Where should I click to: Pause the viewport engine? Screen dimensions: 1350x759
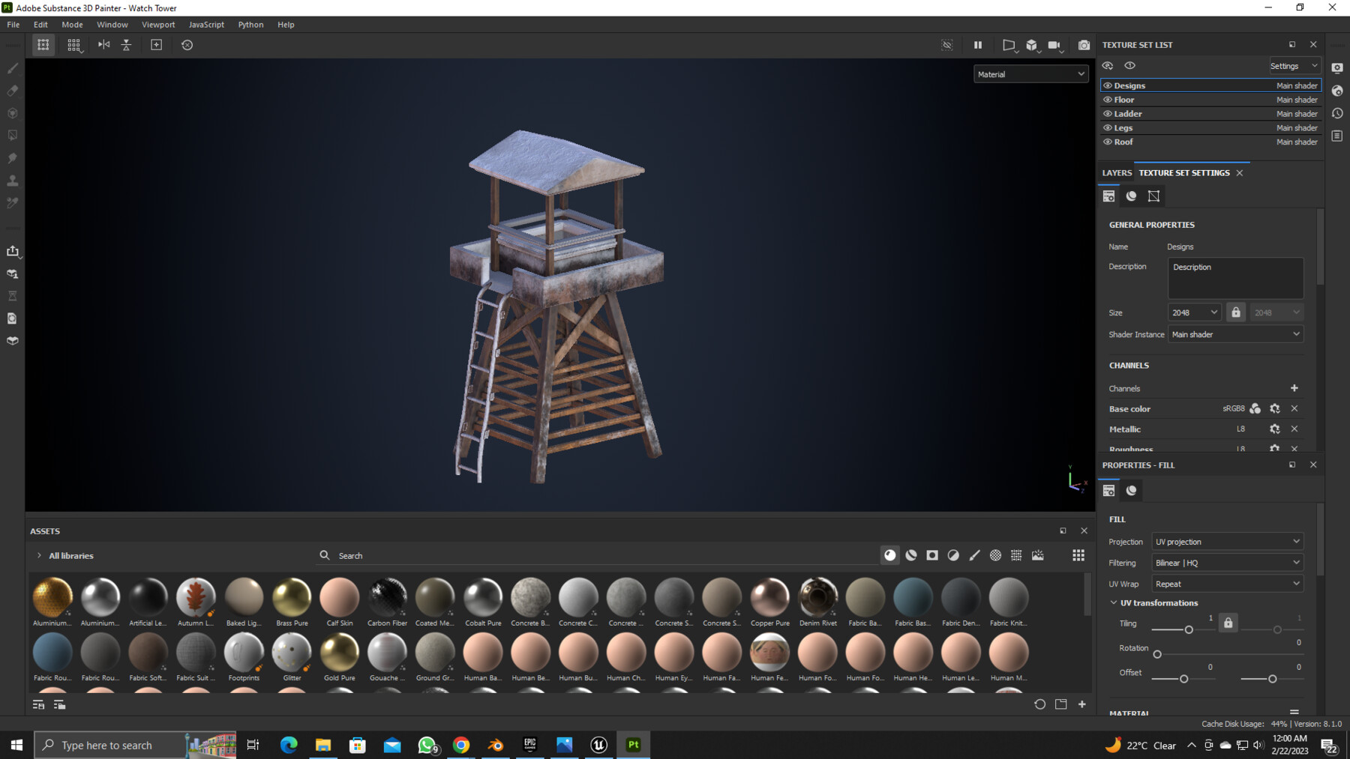(977, 45)
